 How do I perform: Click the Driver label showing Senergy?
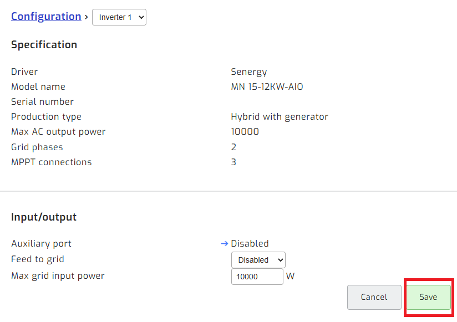coord(24,71)
